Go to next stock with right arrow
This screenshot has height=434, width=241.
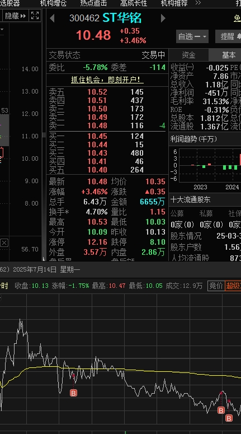163,18
